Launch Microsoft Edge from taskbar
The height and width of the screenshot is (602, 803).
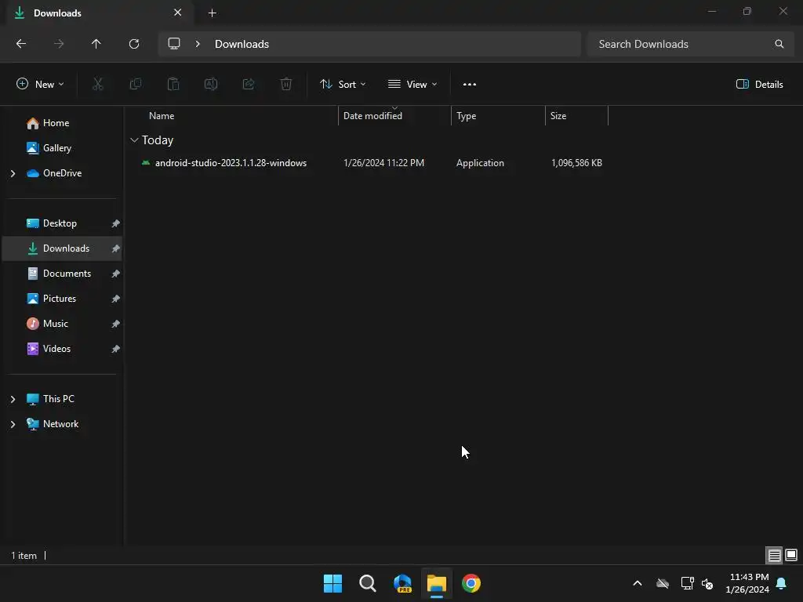(402, 583)
